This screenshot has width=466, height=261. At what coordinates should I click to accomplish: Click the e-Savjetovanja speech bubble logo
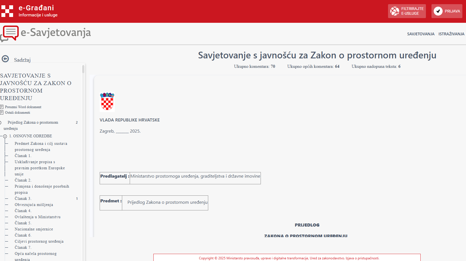coord(11,33)
